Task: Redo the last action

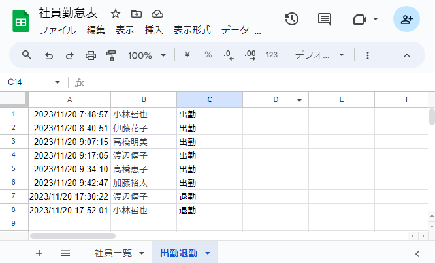Action: pos(70,55)
